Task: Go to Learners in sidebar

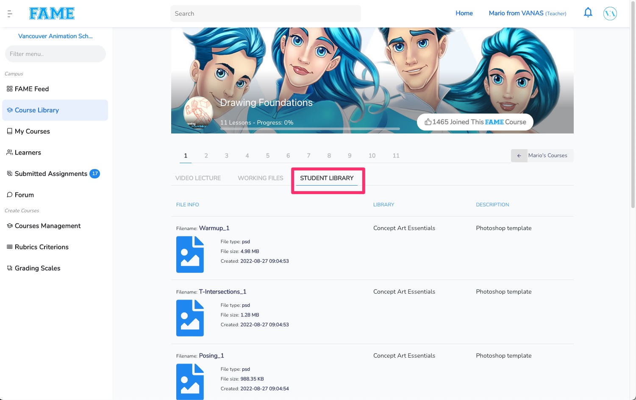Action: (x=55, y=152)
